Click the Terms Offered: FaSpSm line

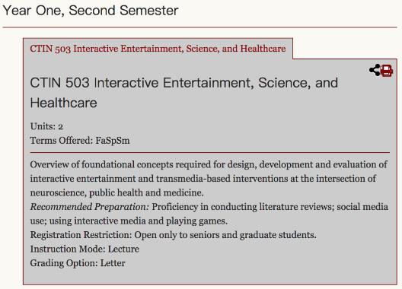pos(80,141)
